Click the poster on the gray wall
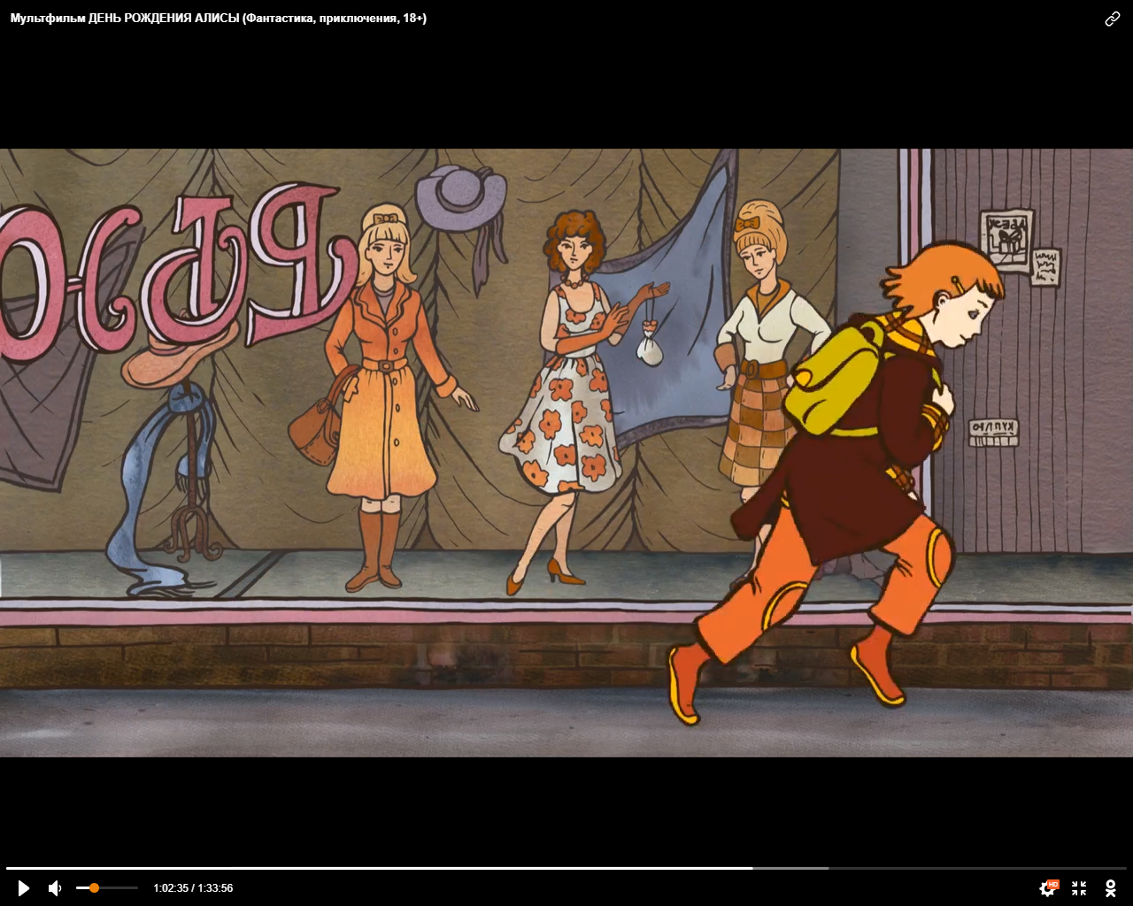1133x906 pixels. pyautogui.click(x=1006, y=239)
